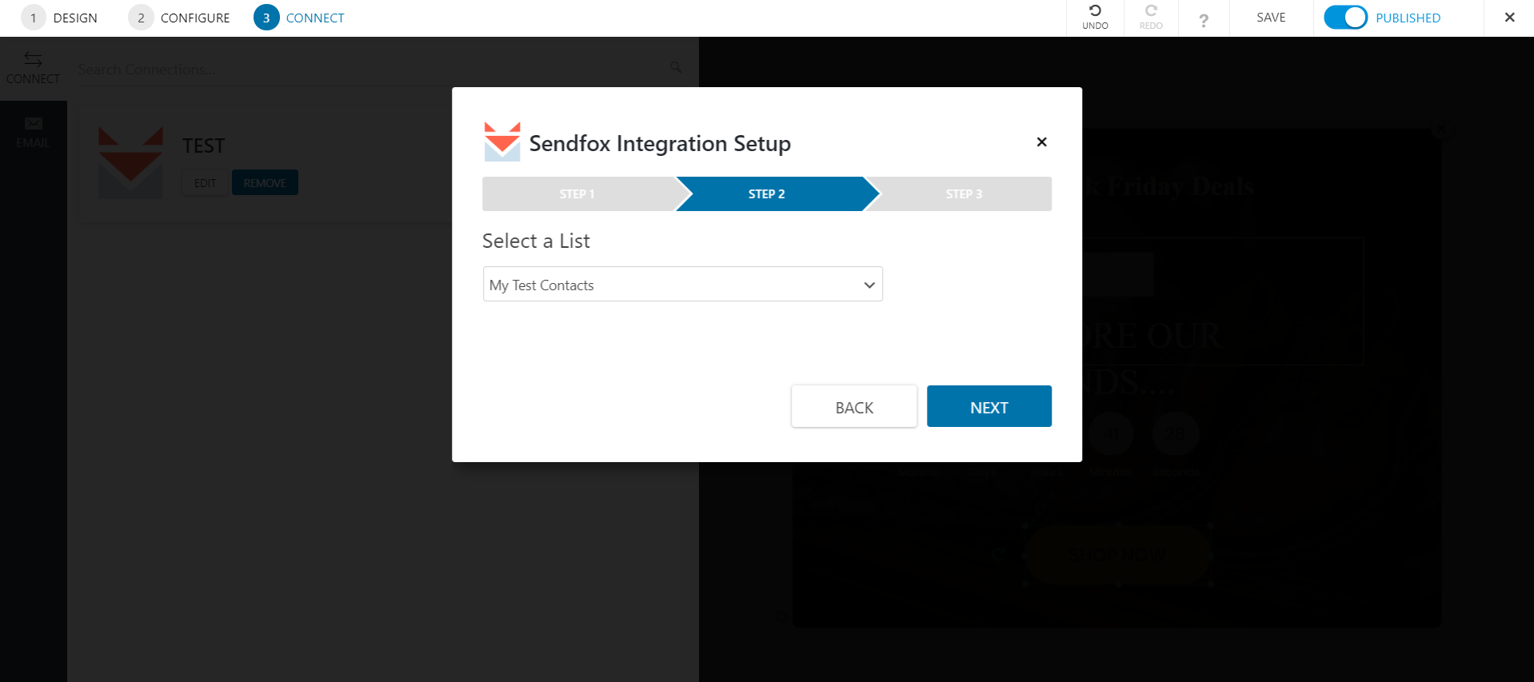Click the Save button in top bar
Viewport: 1534px width, 682px height.
(1271, 18)
